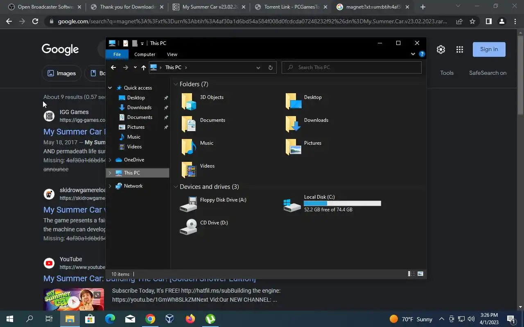Select Local Disk (C:) drive

pos(332,203)
